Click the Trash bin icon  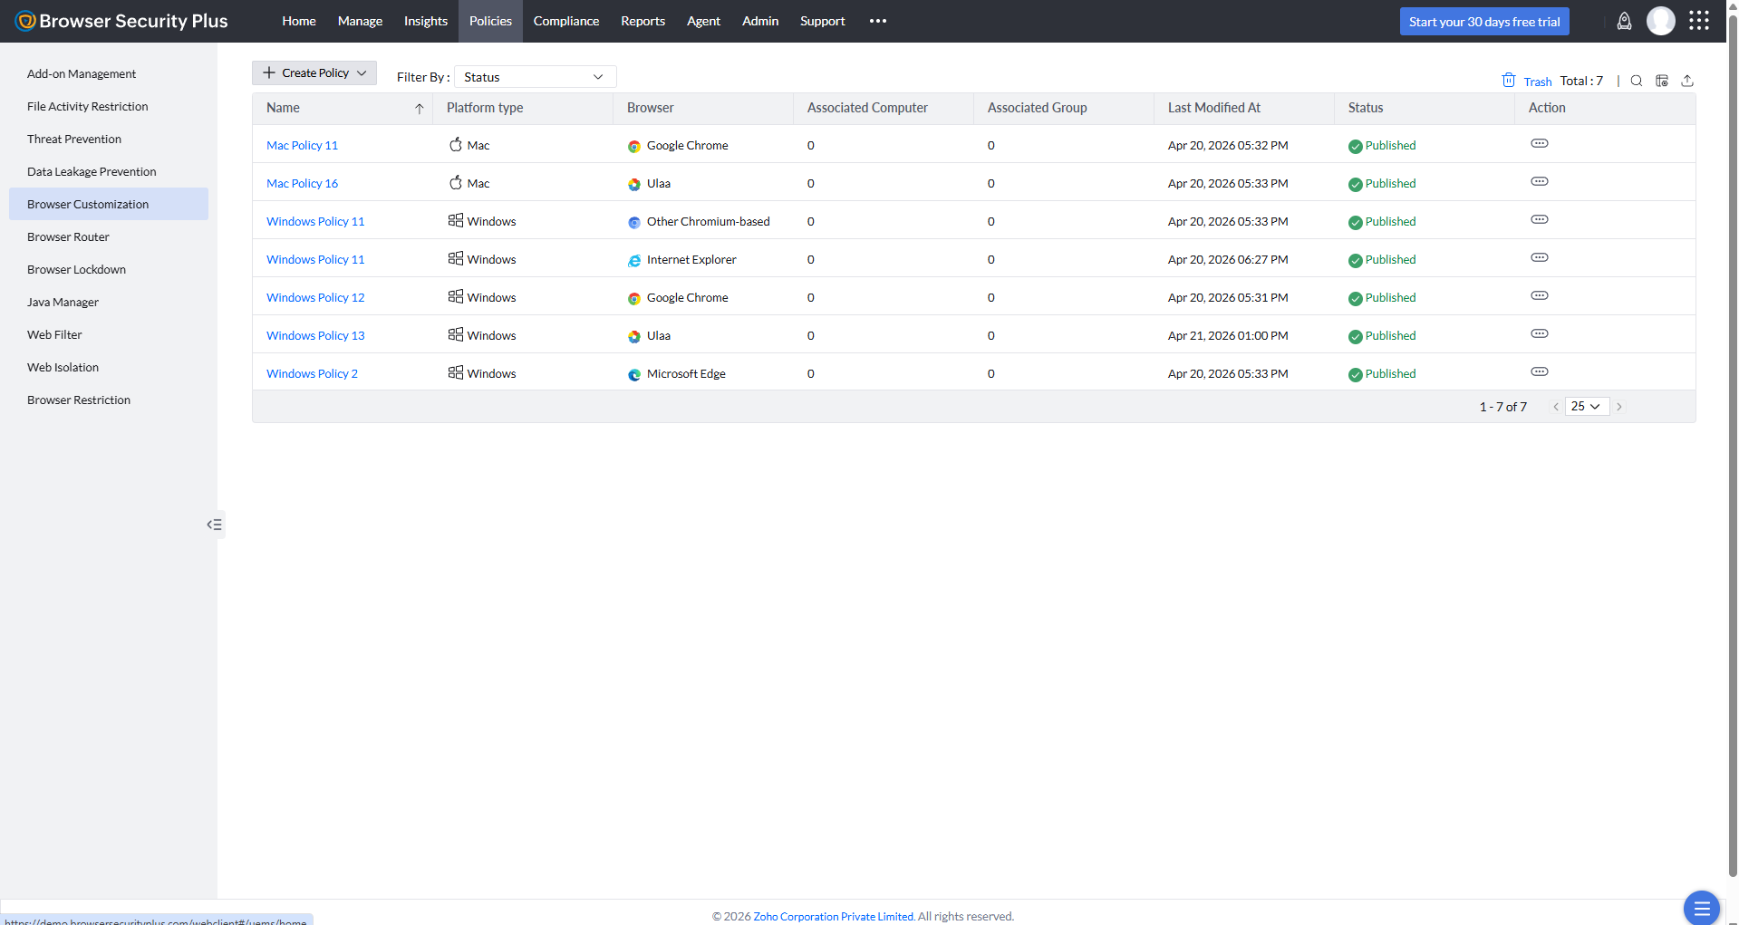pos(1509,81)
